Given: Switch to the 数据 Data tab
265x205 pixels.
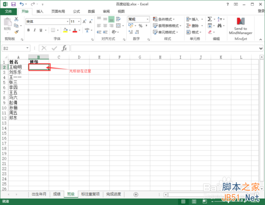Looking at the screenshot, I should (92, 12).
